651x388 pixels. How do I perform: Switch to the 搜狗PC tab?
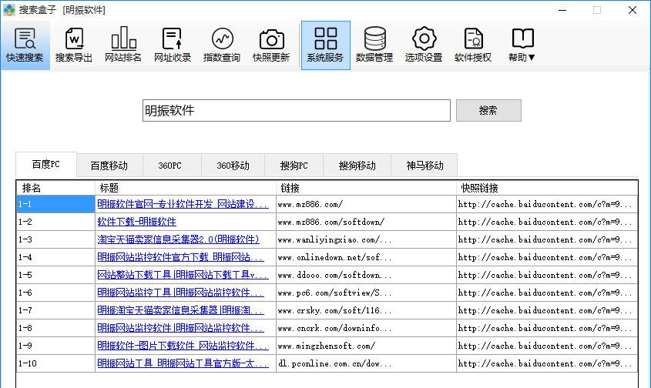tap(294, 166)
